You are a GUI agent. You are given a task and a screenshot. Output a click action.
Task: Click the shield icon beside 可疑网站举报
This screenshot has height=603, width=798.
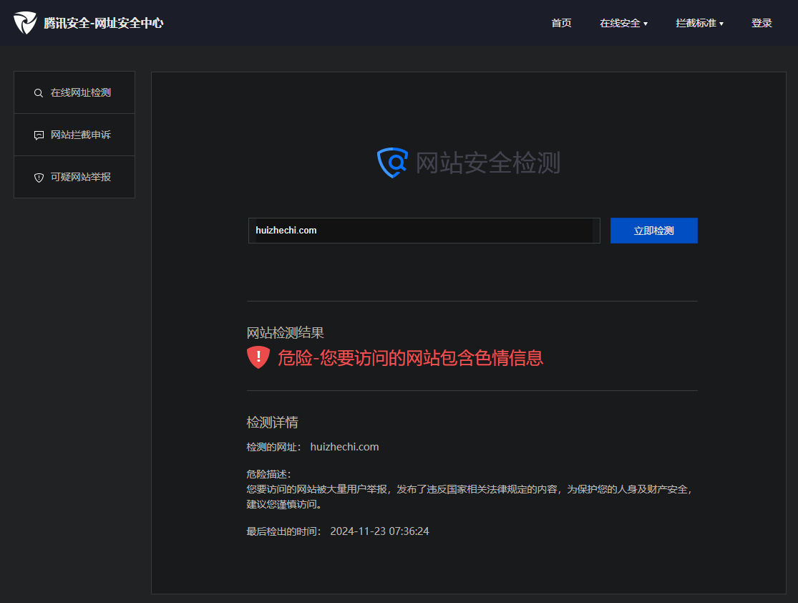pyautogui.click(x=39, y=178)
